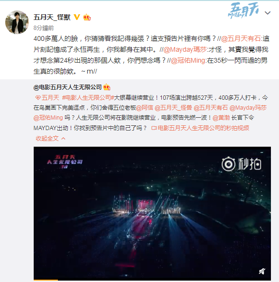This screenshot has width=279, height=282.
Task: Open the #电影人生无限公司# hashtag
Action: [x=88, y=98]
